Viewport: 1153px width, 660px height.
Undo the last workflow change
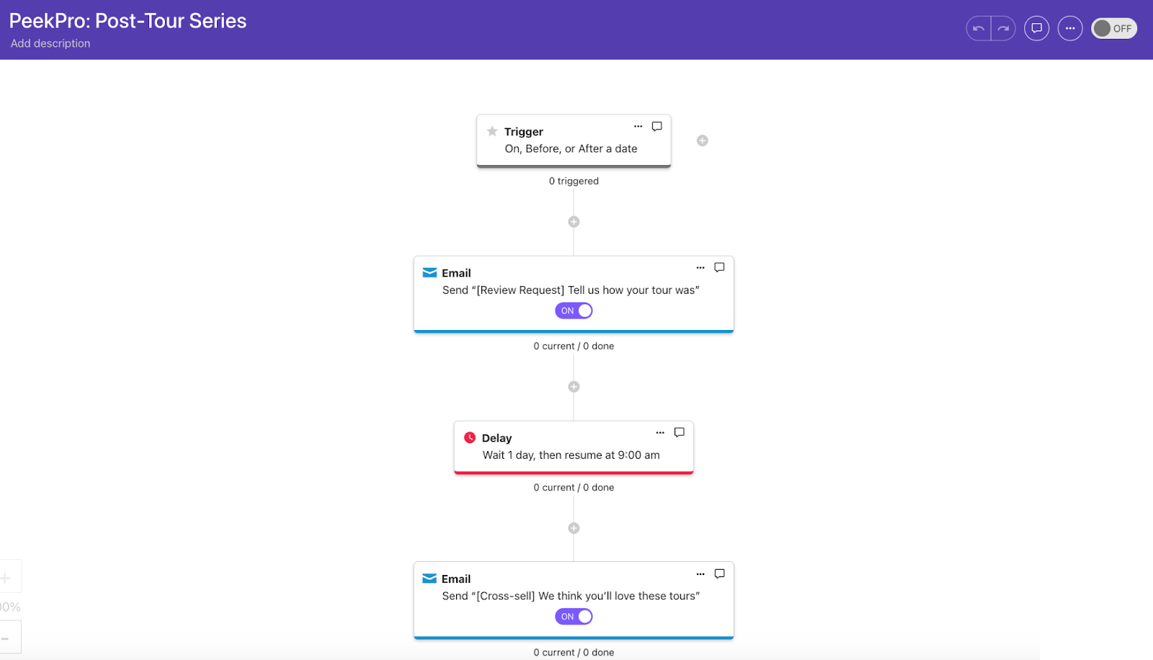coord(978,28)
